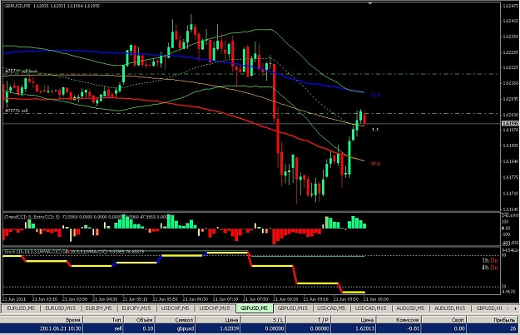Sort trades by the Комиссия column header
Viewport: 520px width, 335px height.
click(399, 320)
